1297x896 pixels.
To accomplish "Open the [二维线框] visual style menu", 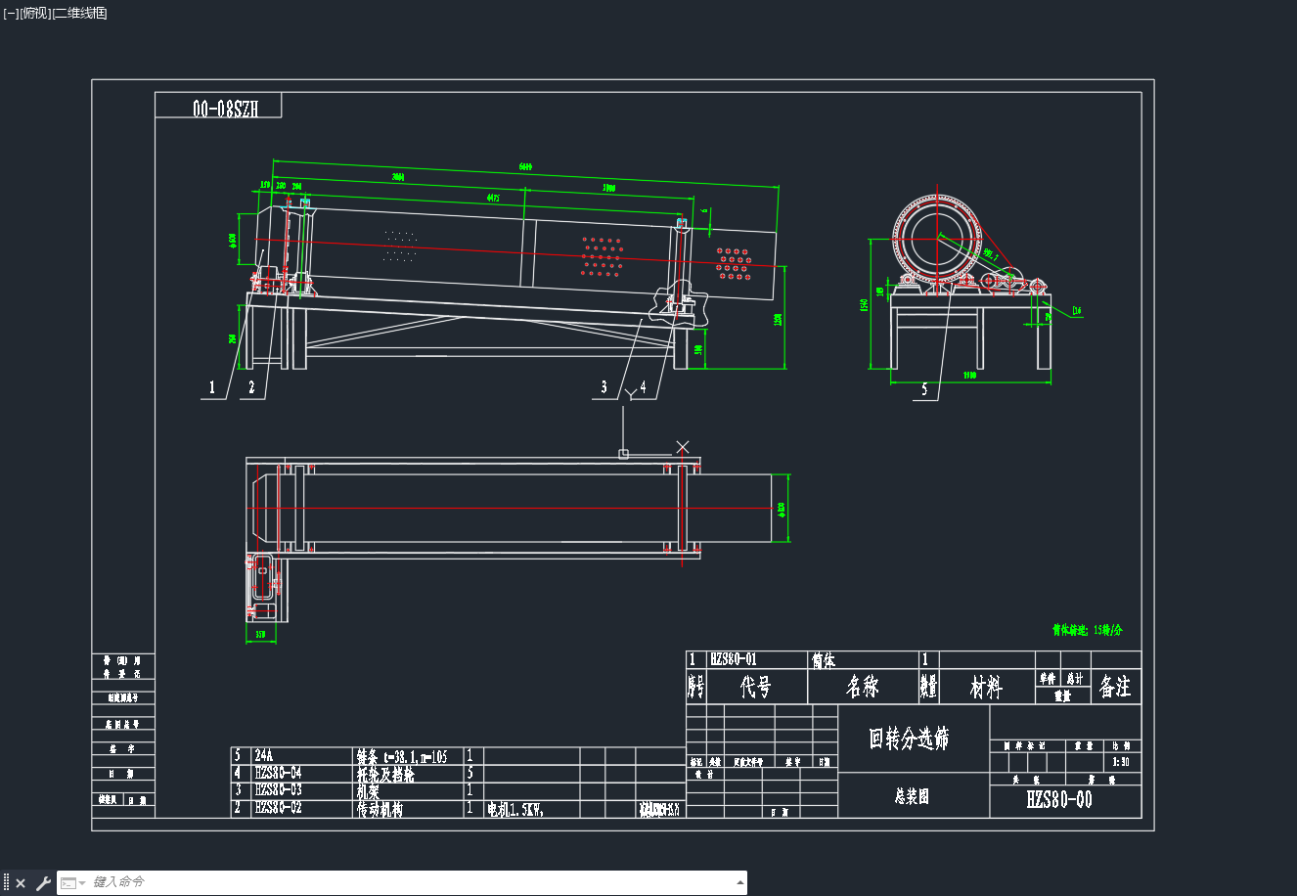I will pyautogui.click(x=80, y=13).
